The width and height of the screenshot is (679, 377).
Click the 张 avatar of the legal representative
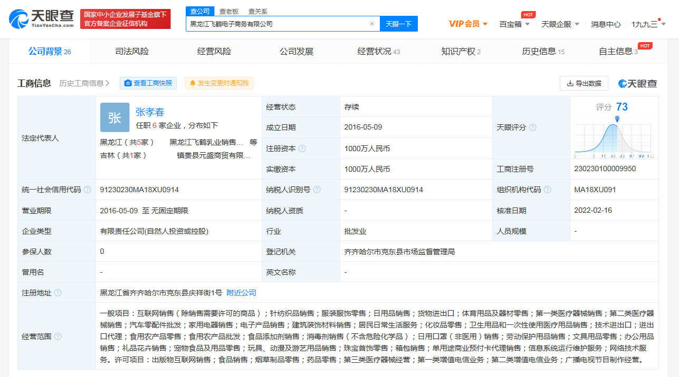(x=114, y=117)
